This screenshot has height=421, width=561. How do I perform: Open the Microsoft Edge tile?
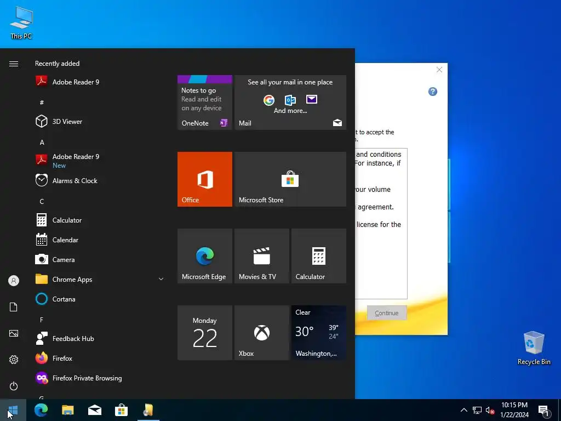point(205,256)
